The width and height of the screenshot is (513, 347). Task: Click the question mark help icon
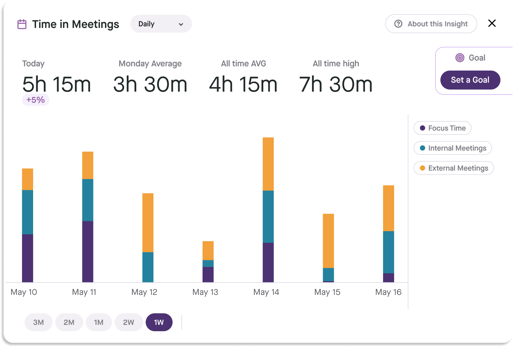(398, 24)
